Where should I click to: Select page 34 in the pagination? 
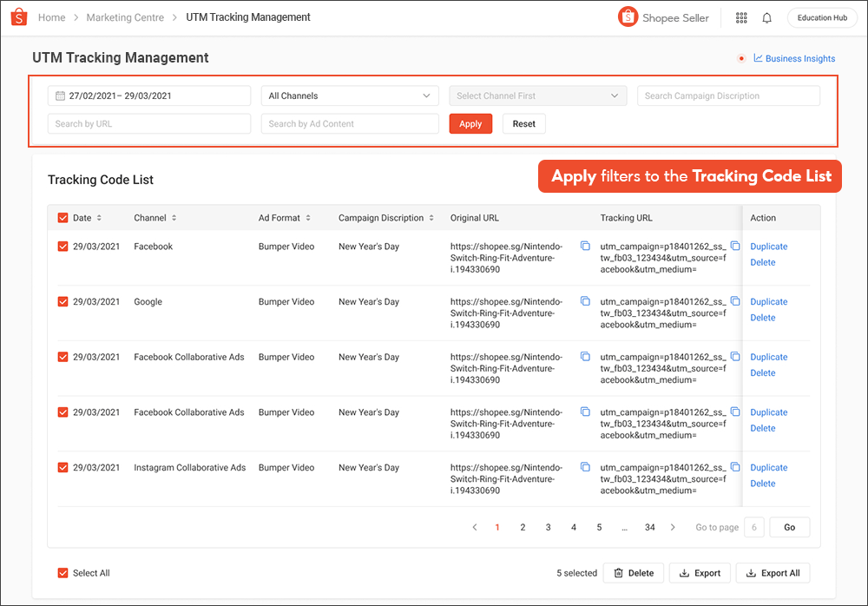pyautogui.click(x=649, y=527)
